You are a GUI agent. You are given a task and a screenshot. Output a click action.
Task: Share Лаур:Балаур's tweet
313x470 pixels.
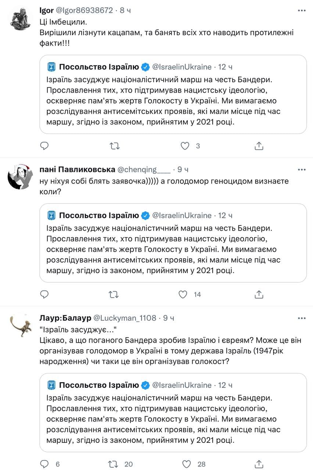click(259, 464)
